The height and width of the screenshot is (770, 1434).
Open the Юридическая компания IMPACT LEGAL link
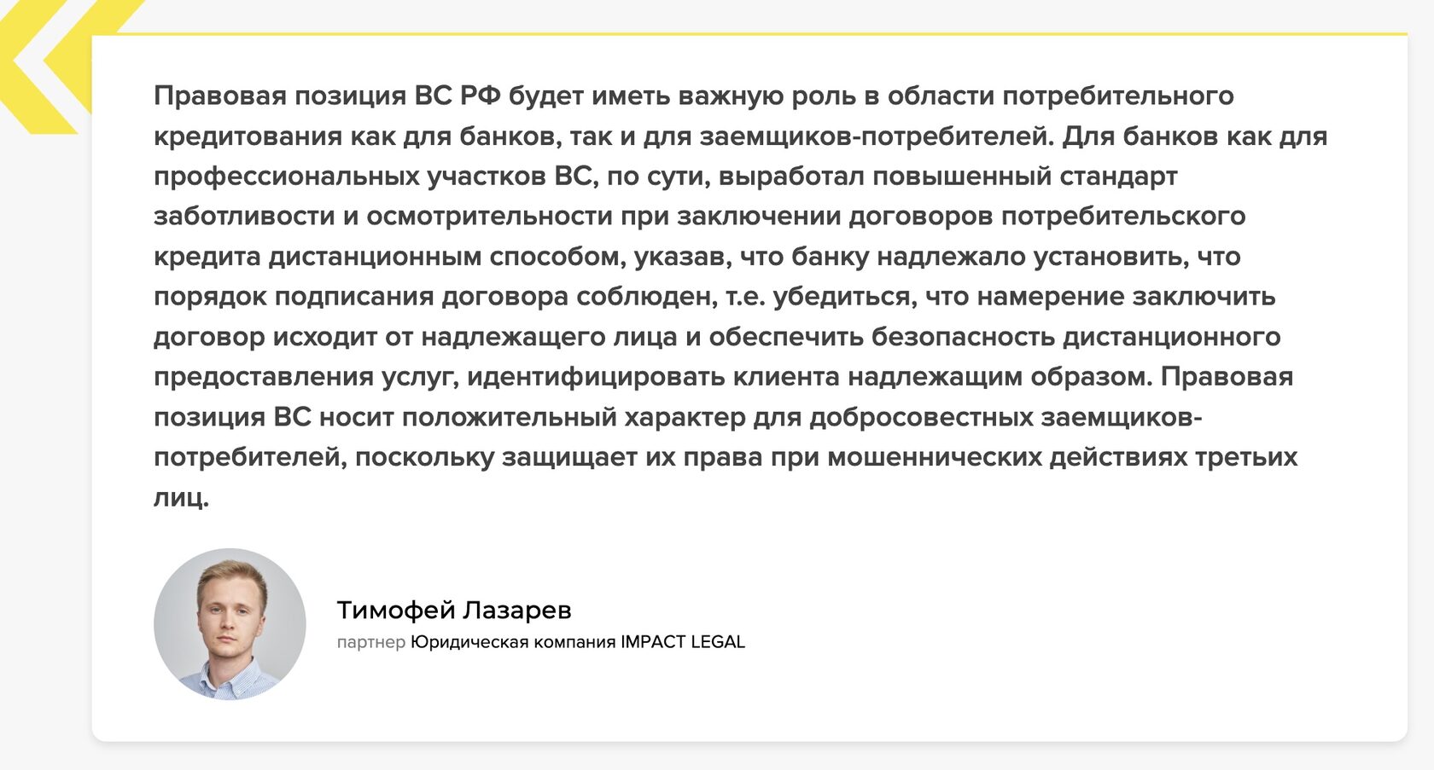[578, 642]
